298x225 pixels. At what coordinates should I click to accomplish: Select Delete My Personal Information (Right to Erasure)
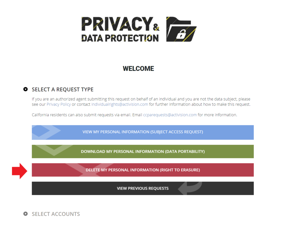point(143,170)
